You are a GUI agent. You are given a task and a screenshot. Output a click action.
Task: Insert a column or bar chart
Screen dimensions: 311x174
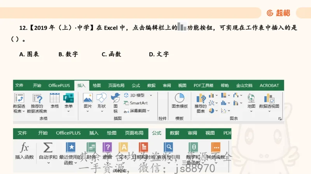[211, 96]
